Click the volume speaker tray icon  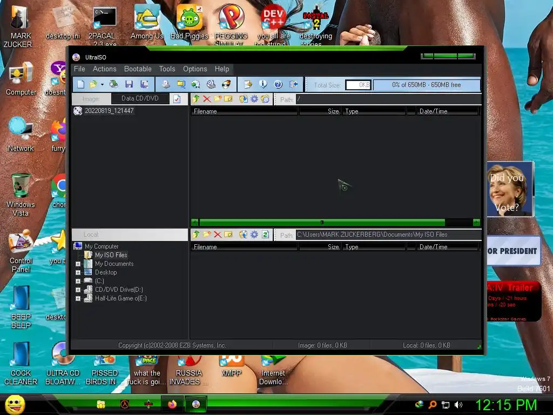pyautogui.click(x=458, y=405)
